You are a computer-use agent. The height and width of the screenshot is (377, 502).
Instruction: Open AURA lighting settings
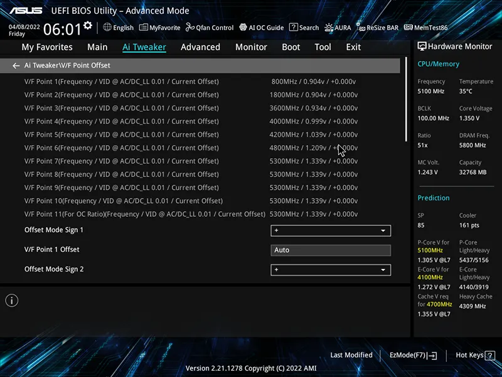(338, 28)
